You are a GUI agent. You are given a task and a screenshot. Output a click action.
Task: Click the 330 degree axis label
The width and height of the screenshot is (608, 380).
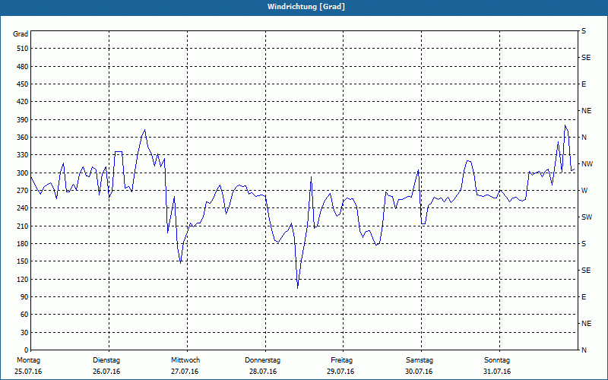tap(23, 155)
